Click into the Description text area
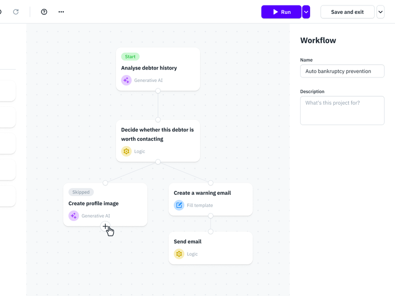The width and height of the screenshot is (395, 296). 342,111
